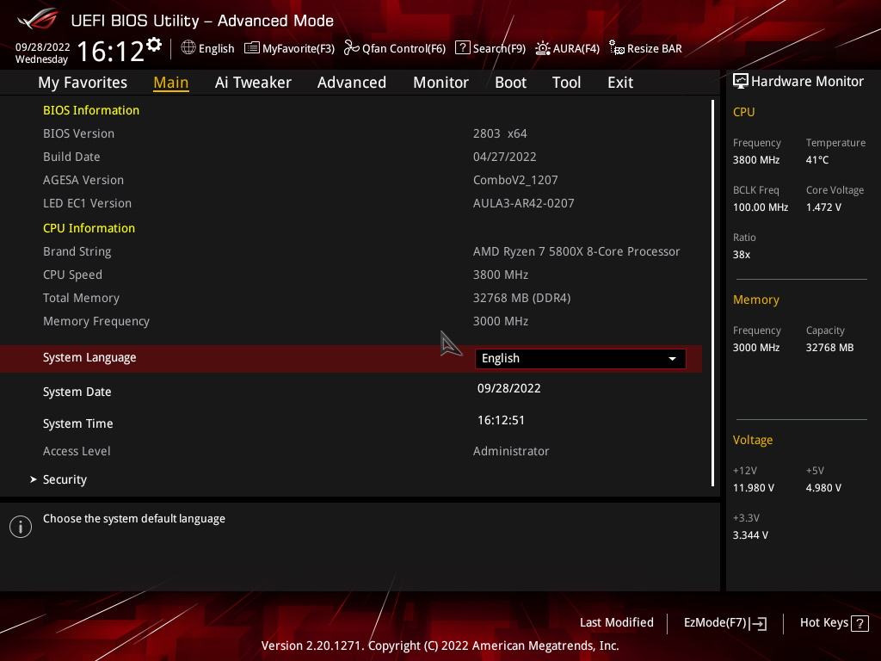The image size is (881, 661).
Task: Select the System Date row label
Action: 77,392
